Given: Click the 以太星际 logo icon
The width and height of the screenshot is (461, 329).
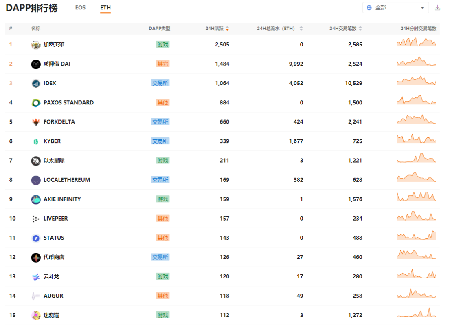Looking at the screenshot, I should 36,161.
